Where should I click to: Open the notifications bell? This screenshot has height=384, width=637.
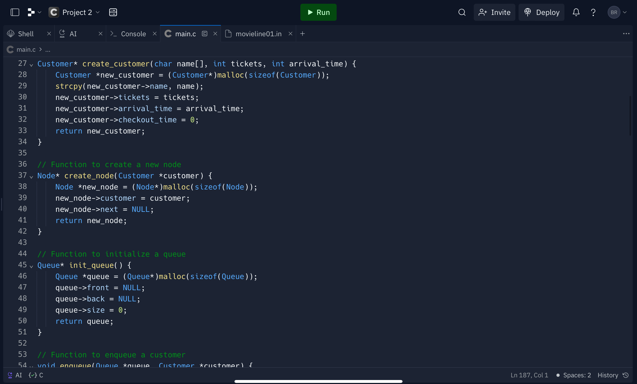576,12
